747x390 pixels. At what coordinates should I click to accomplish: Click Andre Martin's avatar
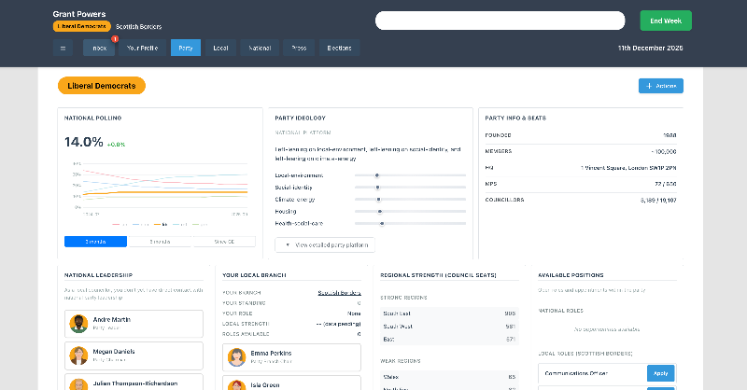click(x=78, y=324)
